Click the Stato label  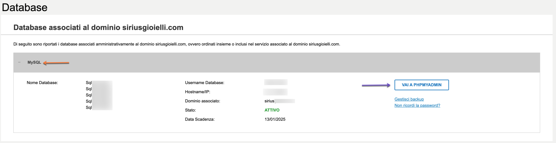pos(190,110)
